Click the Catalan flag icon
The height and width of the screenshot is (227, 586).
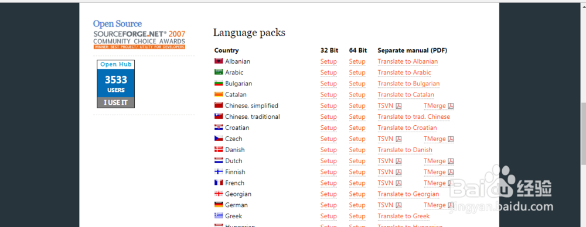(219, 94)
